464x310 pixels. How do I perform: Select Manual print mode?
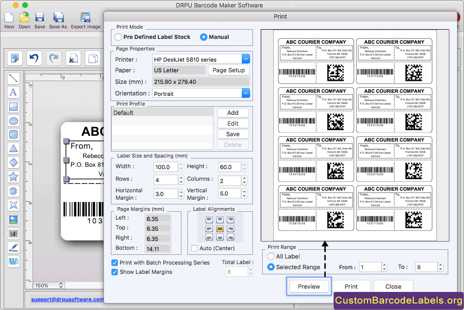pos(203,37)
